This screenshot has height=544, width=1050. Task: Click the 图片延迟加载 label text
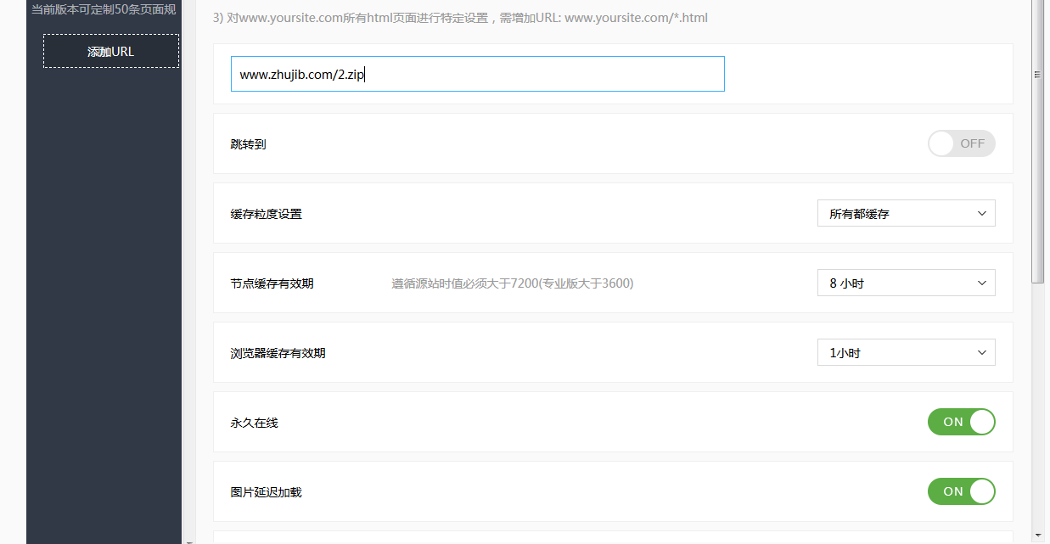tap(266, 492)
